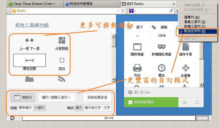This screenshot has width=219, height=128.
Task: Click Exit Customize (結束自訂模式) button
Action: [x=151, y=102]
